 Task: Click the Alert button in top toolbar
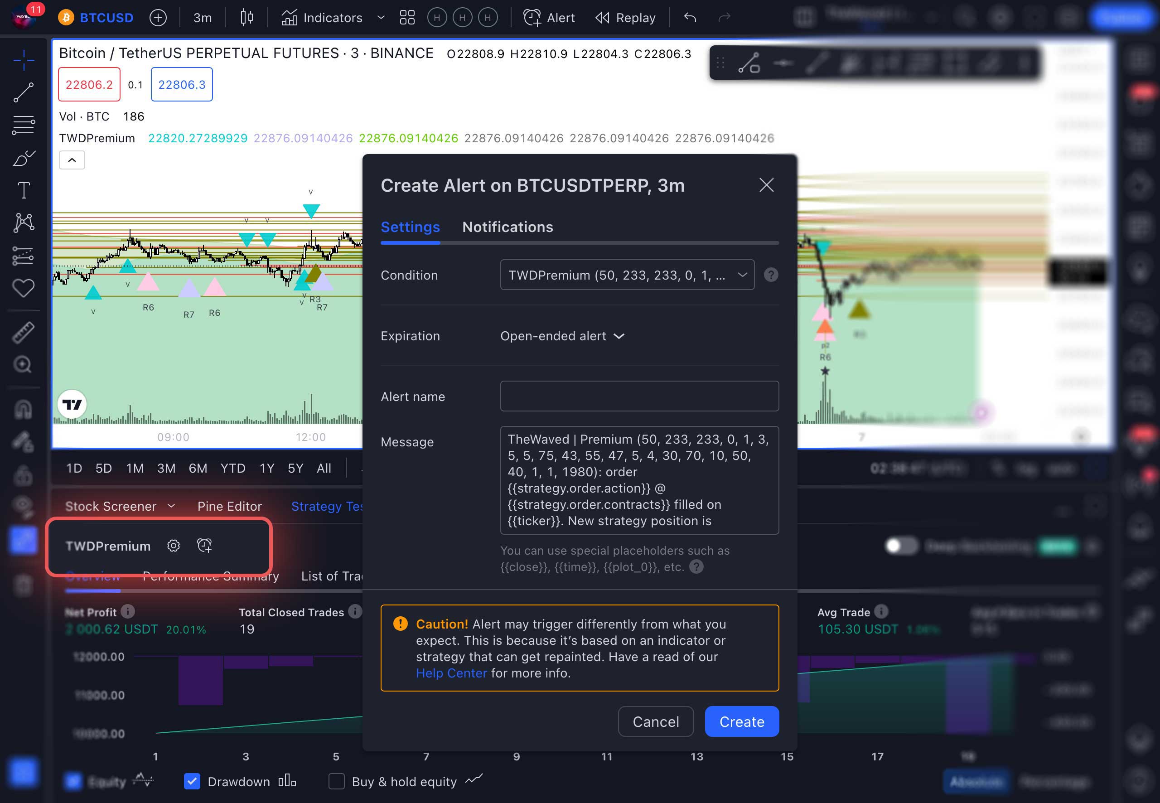tap(549, 18)
